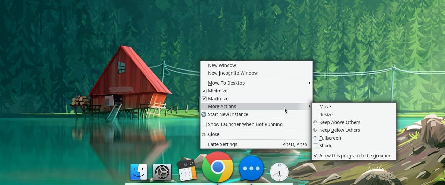Select the Fullscreen option
Viewport: 445px width, 185px height.
(354, 138)
